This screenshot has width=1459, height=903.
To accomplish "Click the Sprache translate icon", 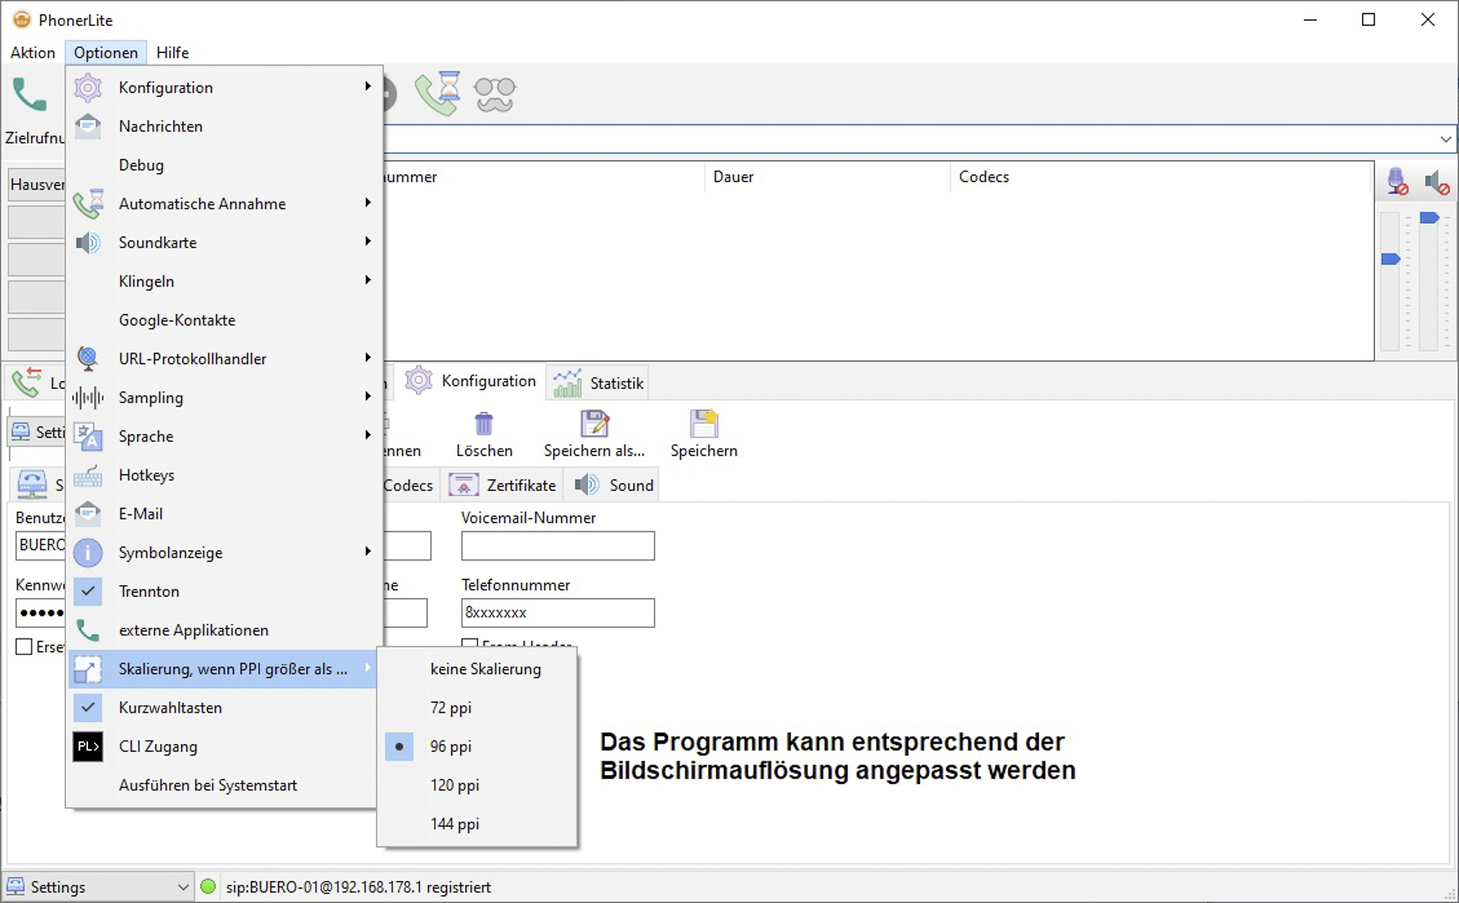I will (x=88, y=436).
